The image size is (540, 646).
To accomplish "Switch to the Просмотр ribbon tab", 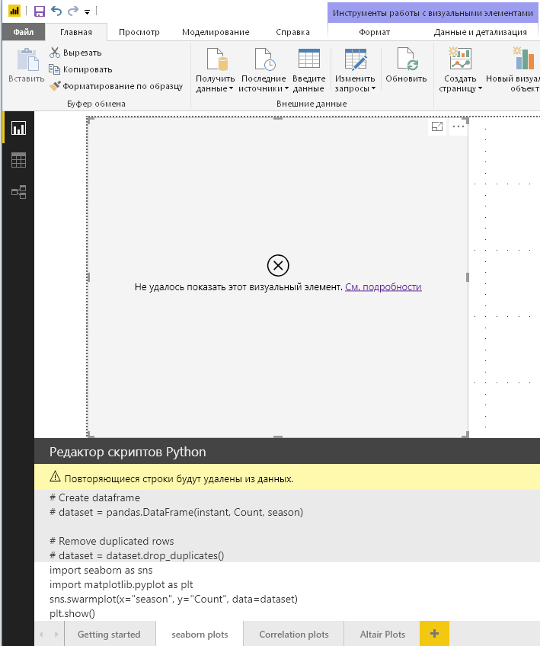I will pyautogui.click(x=139, y=32).
